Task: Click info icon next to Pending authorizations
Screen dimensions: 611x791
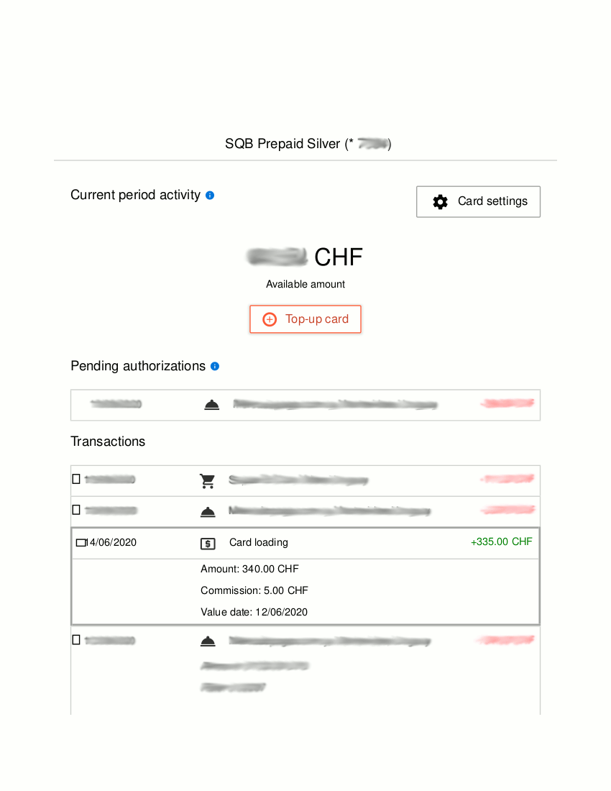Action: click(x=215, y=366)
